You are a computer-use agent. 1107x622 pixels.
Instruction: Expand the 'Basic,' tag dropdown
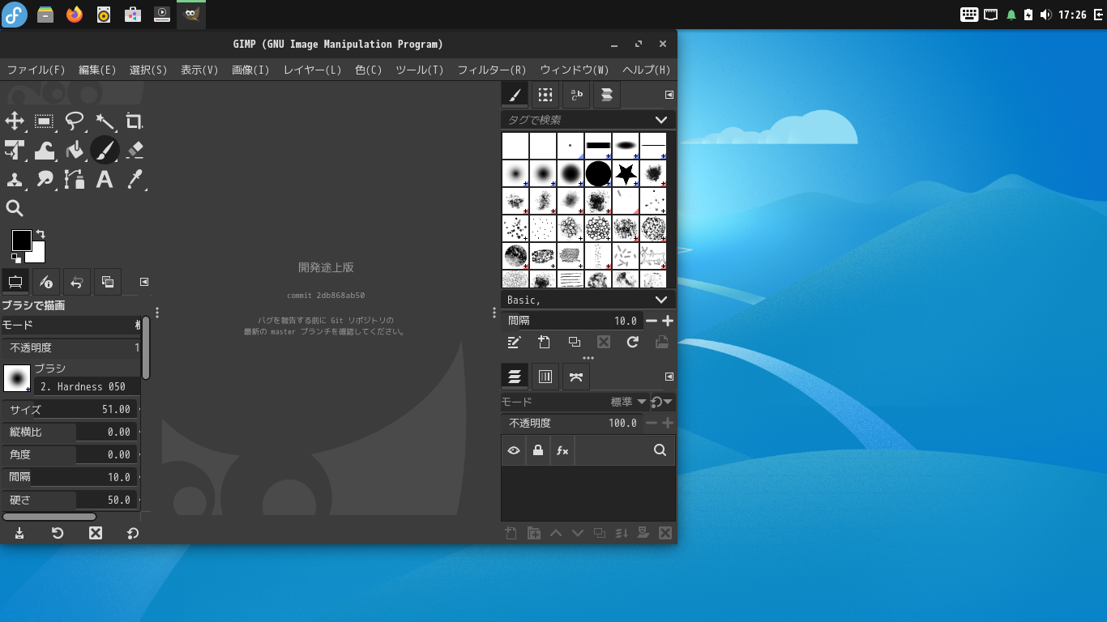tap(661, 300)
